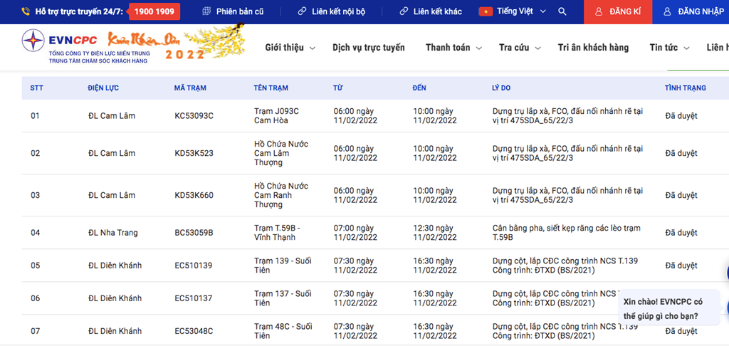The height and width of the screenshot is (346, 729).
Task: Click the Phiên bản cũ icon
Action: click(x=206, y=12)
